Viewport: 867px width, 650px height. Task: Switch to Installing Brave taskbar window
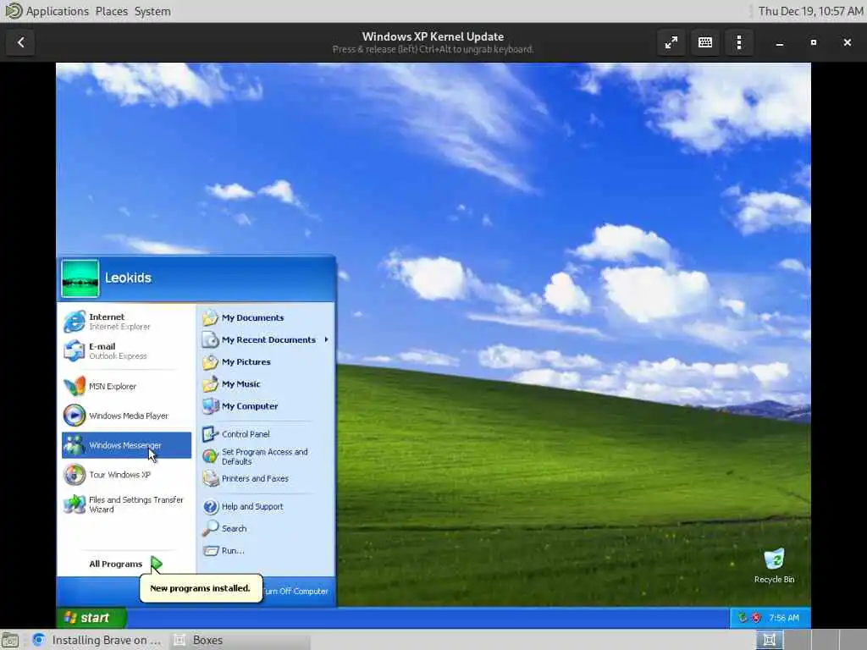coord(97,640)
